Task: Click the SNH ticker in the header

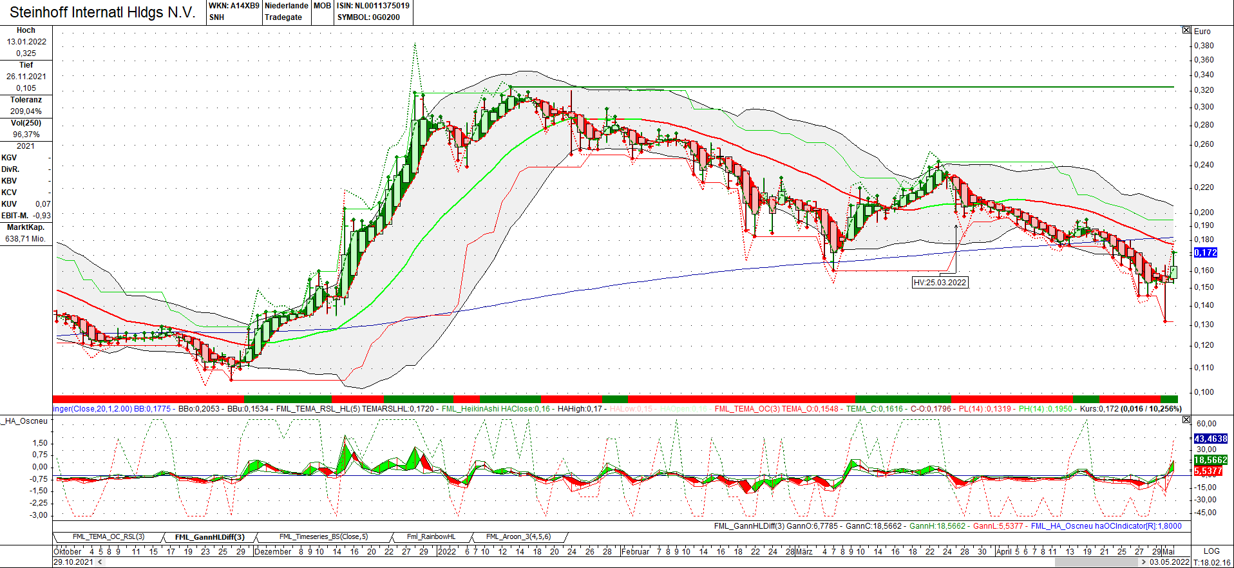Action: click(216, 17)
